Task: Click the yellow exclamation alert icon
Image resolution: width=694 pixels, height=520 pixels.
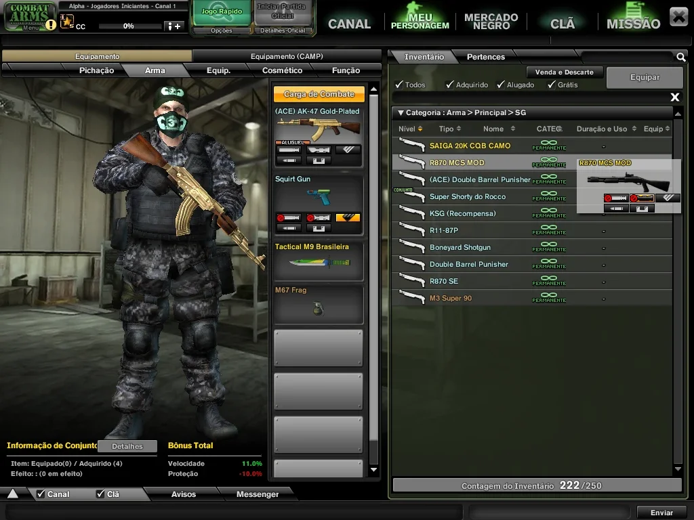Action: tap(51, 25)
